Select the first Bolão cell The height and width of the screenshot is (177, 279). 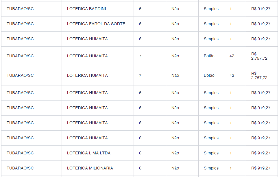(209, 56)
